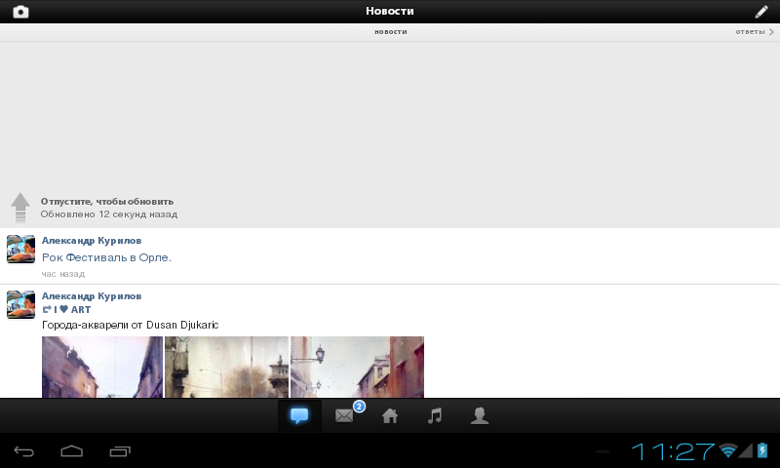Open the first watercolor city image
The height and width of the screenshot is (468, 780).
pyautogui.click(x=102, y=367)
